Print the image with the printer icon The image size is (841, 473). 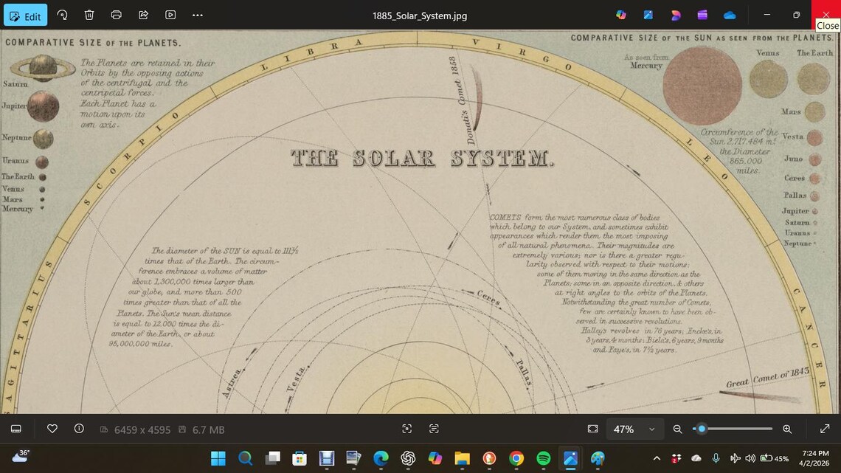coord(117,15)
